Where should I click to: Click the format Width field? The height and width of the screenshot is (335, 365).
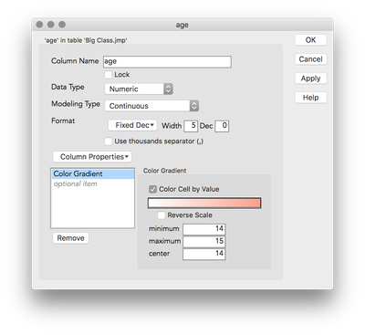click(191, 126)
